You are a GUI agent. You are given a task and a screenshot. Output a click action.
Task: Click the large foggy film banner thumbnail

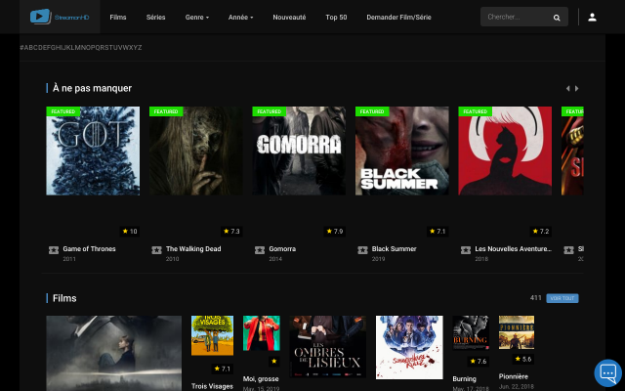[114, 353]
